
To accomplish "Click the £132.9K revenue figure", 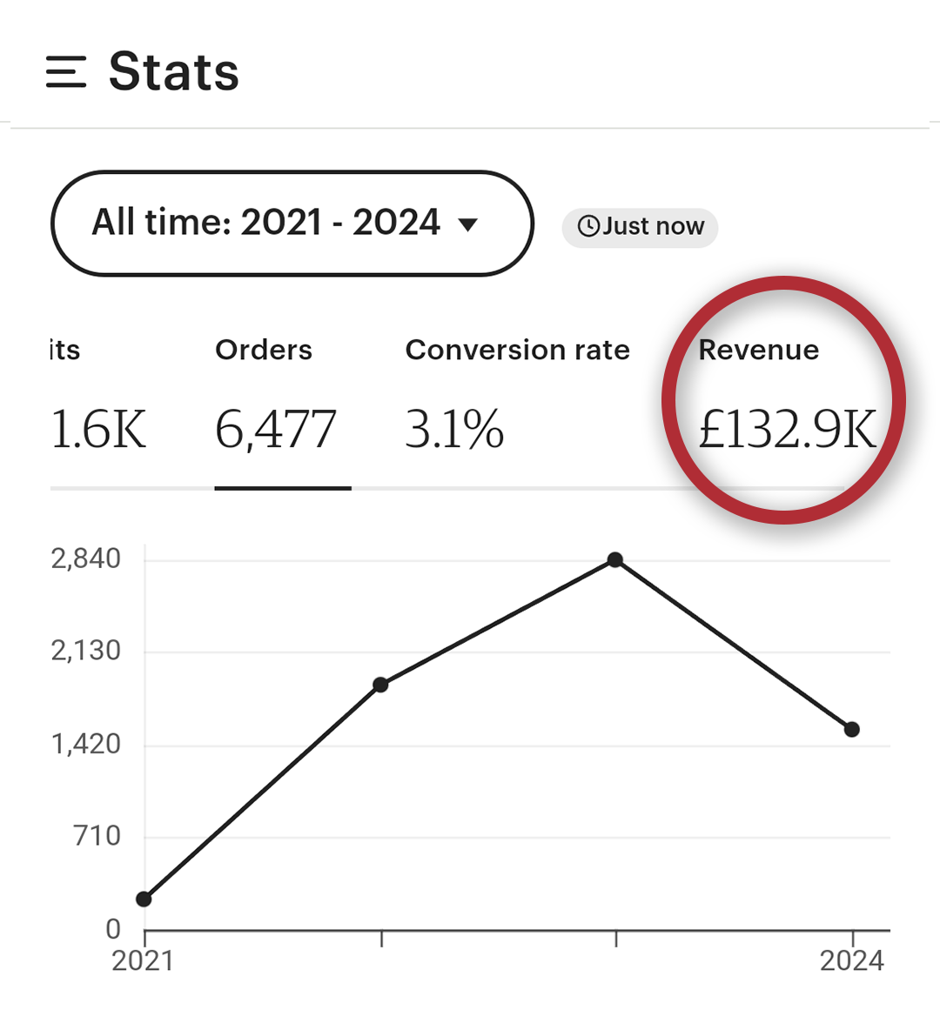I will point(788,429).
